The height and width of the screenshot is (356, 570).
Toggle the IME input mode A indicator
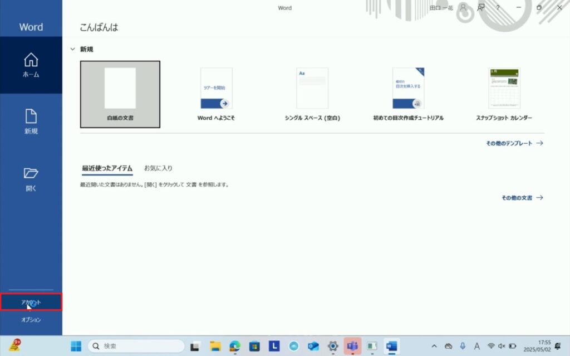[477, 346]
